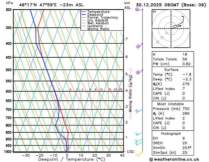
Task: Click the '-30' temperature axis label
Action: (26, 156)
